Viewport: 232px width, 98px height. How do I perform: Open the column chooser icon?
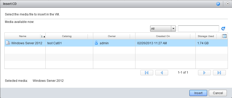(x=225, y=36)
